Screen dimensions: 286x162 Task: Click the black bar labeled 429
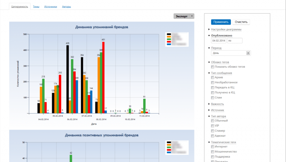tap(68, 79)
